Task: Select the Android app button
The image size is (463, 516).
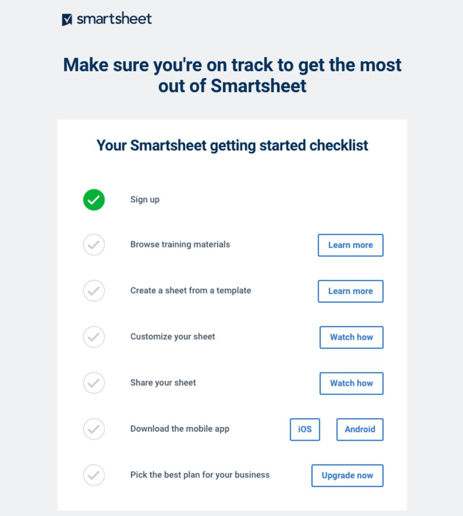Action: point(359,429)
